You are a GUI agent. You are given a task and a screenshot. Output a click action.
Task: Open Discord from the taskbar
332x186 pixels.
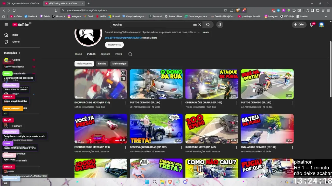pos(185,182)
